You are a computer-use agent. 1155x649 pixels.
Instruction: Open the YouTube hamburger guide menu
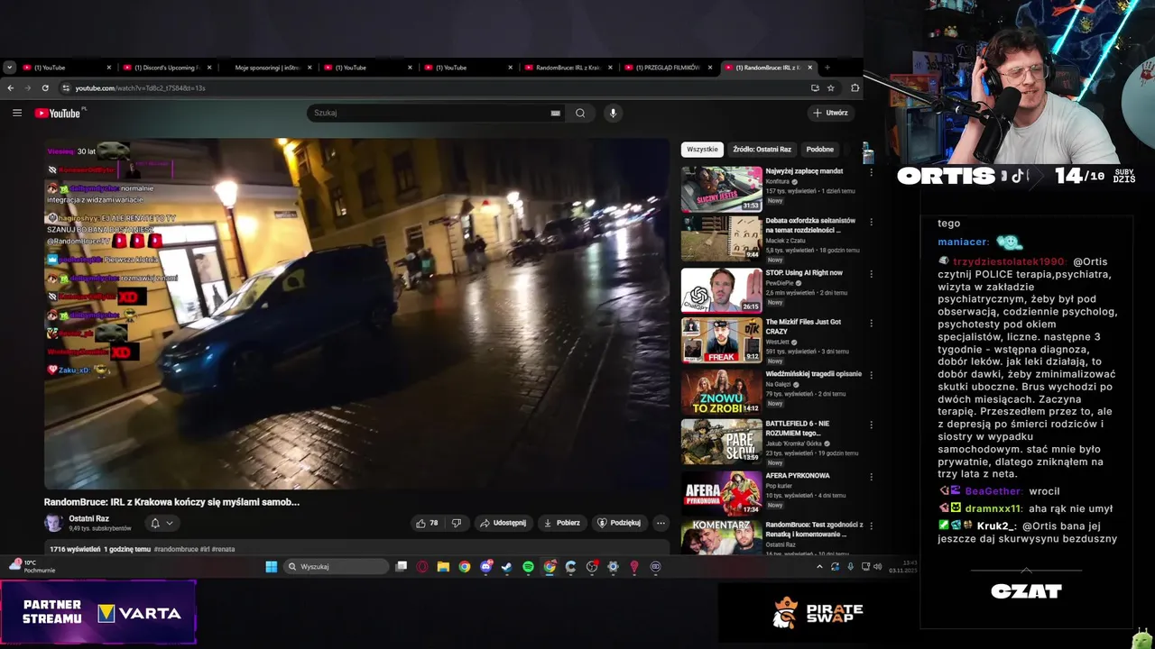[x=17, y=113]
